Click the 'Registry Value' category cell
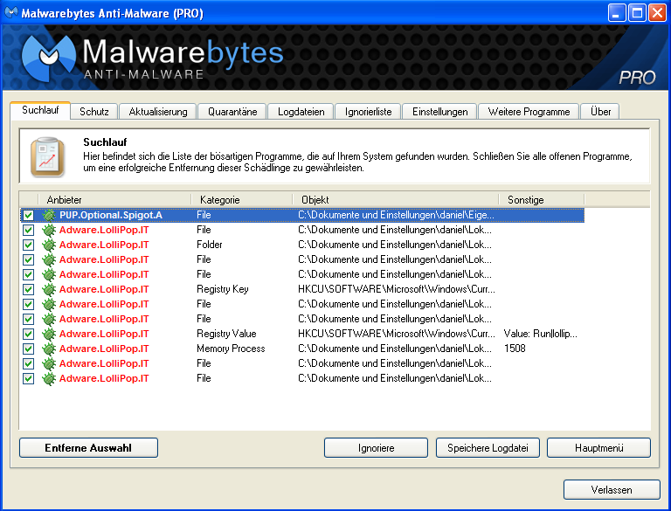This screenshot has height=511, width=671. [x=226, y=334]
